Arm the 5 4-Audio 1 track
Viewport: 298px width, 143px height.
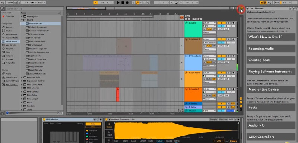[x=233, y=89]
